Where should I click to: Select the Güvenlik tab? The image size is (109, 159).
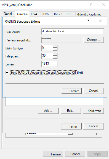[23, 14]
